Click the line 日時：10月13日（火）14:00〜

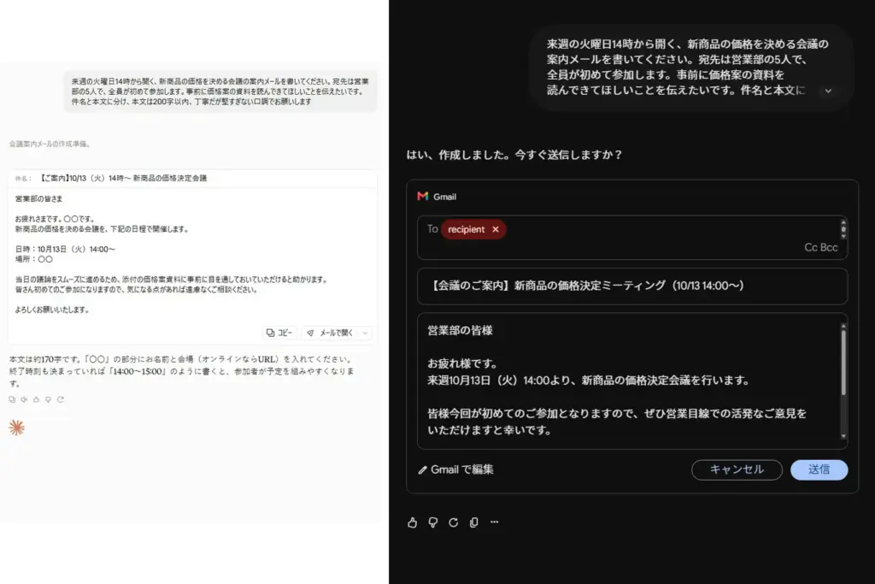(x=65, y=249)
